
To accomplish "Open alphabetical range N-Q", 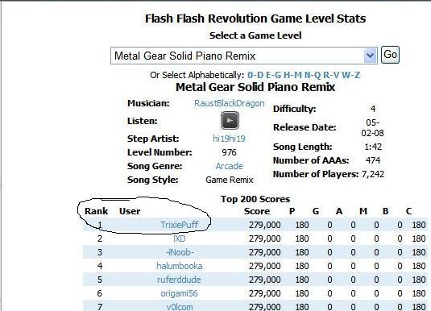I will point(313,75).
